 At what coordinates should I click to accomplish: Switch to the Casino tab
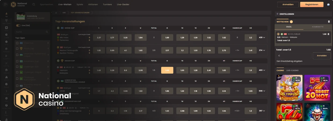[280, 70]
